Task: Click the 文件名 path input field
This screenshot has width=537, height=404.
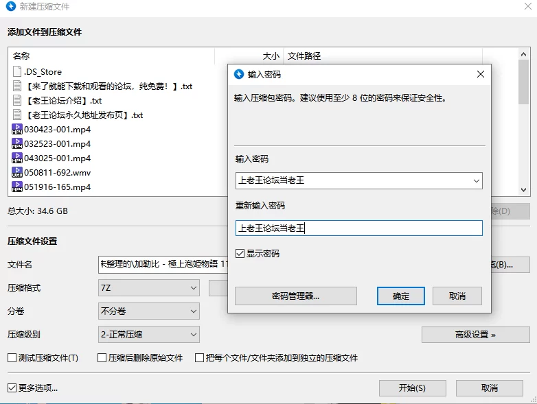Action: [x=163, y=265]
